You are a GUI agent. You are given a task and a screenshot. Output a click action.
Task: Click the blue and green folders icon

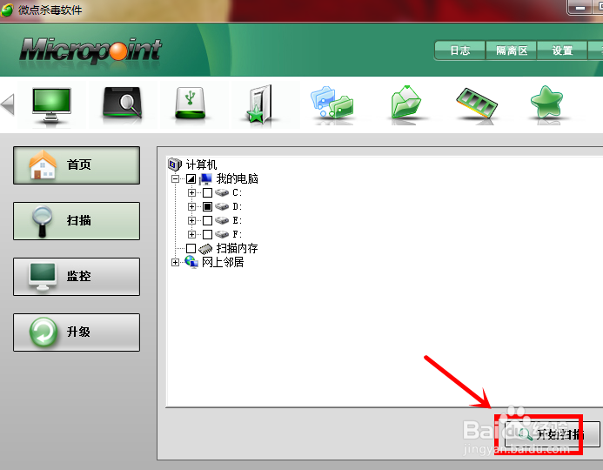(332, 103)
